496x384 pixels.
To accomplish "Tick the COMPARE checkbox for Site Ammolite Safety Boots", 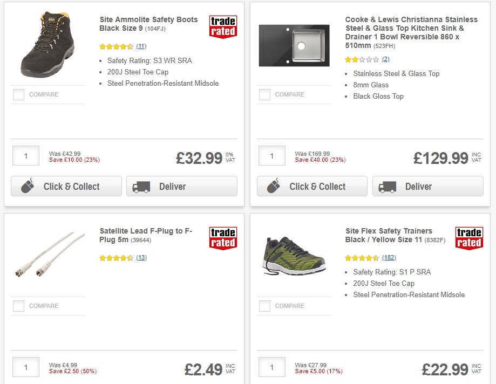I will point(18,94).
